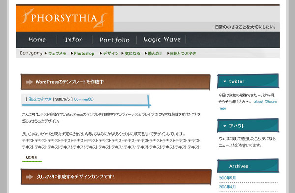Click 日記とつぶやき tag in the post meta
This screenshot has height=193, width=295.
coord(39,99)
